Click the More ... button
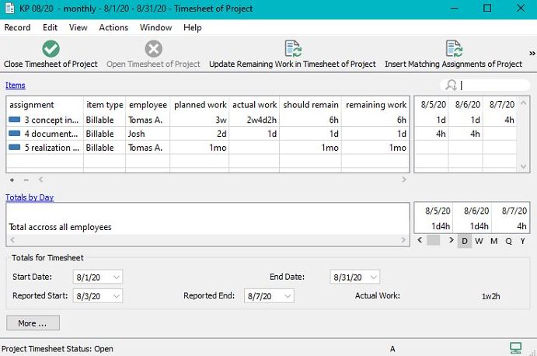The width and height of the screenshot is (537, 356). click(x=33, y=323)
